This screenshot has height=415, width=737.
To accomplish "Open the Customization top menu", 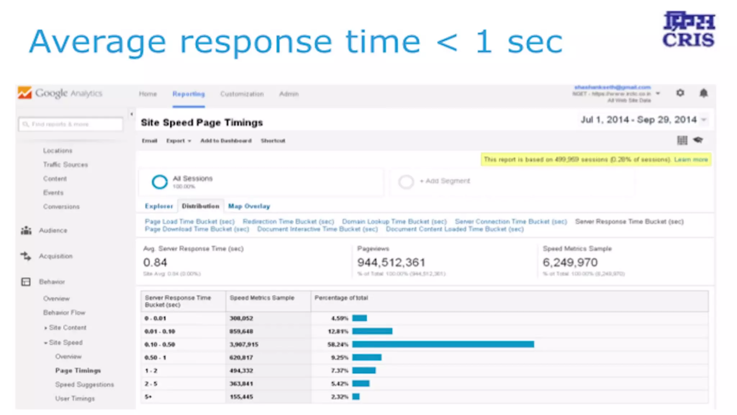I will [x=242, y=94].
